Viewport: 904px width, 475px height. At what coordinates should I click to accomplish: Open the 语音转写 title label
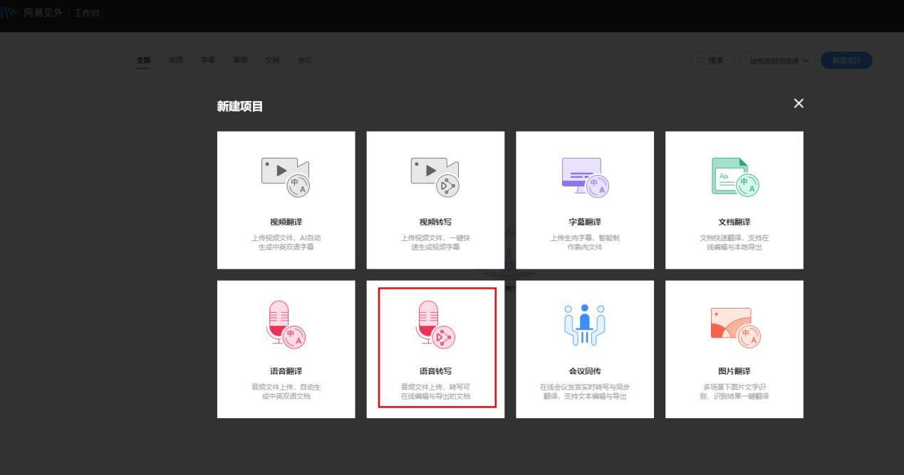[x=435, y=371]
